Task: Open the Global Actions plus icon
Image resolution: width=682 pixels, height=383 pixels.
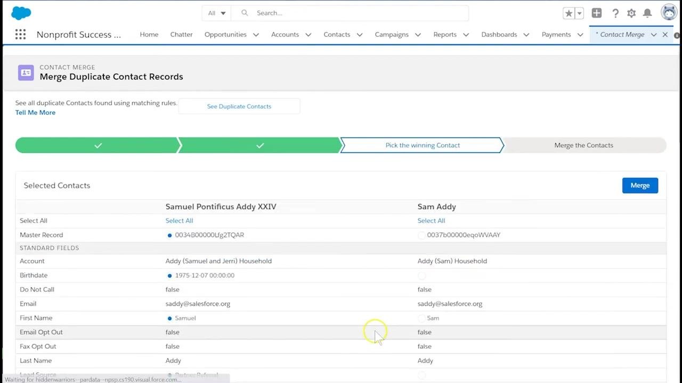Action: tap(597, 13)
